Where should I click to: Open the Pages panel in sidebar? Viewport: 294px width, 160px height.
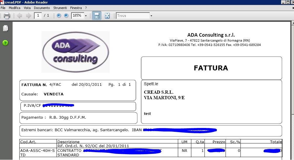coord(6,28)
